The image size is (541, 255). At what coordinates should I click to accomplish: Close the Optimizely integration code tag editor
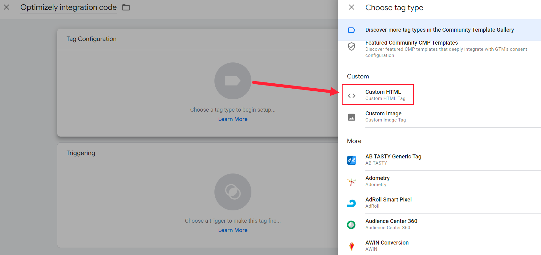click(6, 7)
